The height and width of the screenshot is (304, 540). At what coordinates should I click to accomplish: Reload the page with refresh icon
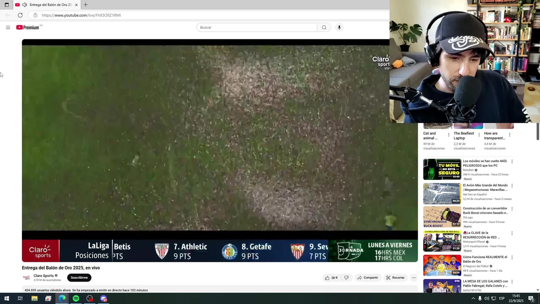20,15
